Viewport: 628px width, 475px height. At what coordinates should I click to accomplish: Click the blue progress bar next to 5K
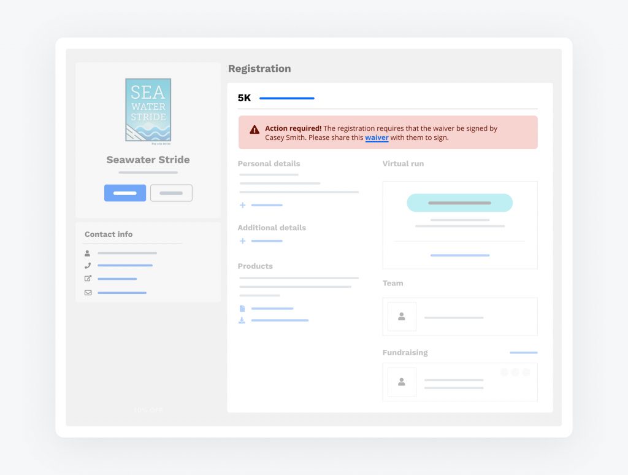click(286, 98)
